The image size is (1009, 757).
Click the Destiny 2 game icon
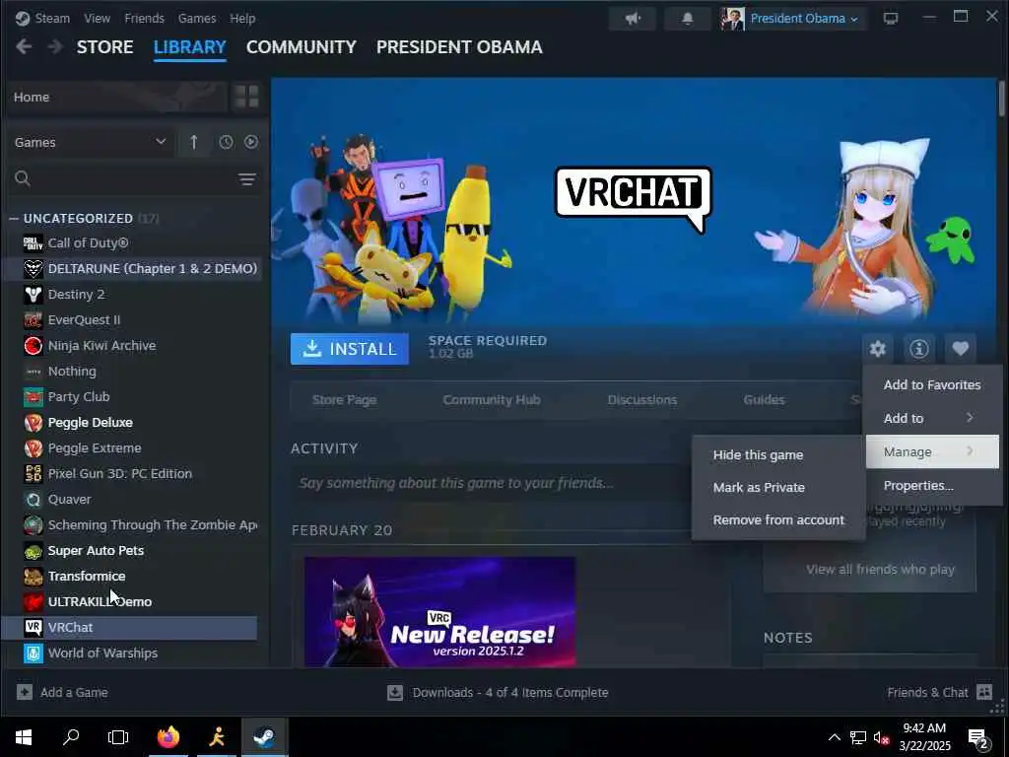[33, 294]
